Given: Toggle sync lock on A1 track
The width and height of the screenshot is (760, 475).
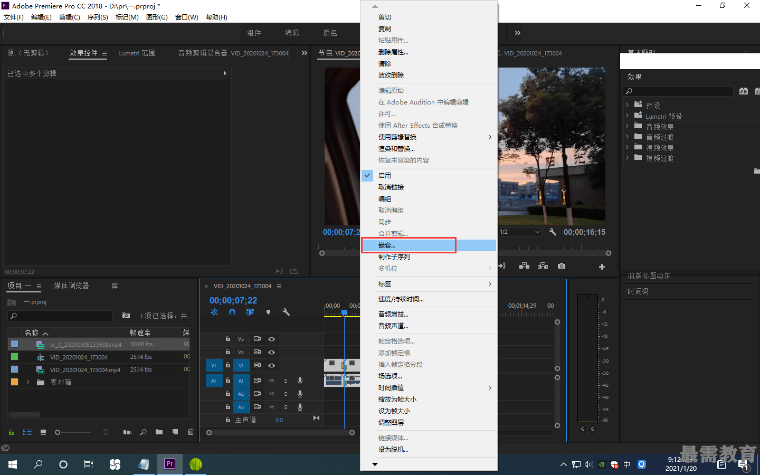Looking at the screenshot, I should (x=258, y=381).
